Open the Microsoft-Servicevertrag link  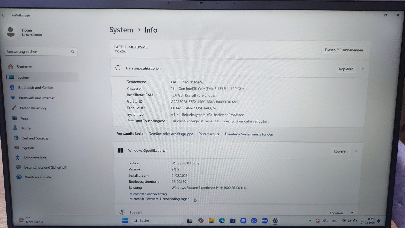[148, 194]
